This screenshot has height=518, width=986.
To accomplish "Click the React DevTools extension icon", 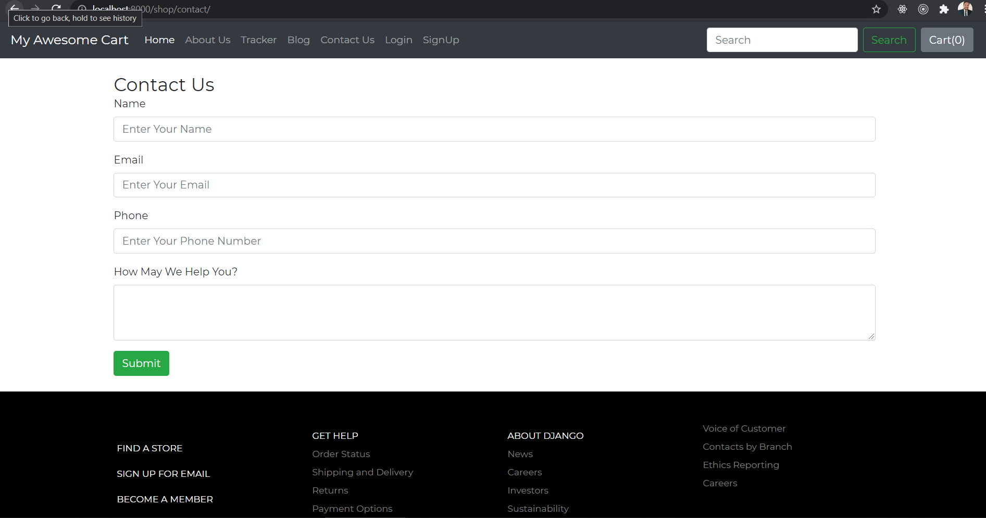I will click(x=903, y=9).
